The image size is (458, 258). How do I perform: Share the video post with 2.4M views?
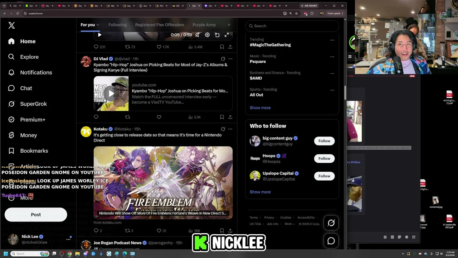pyautogui.click(x=230, y=47)
